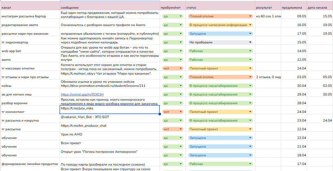Click the '2 отзыва' result cell
Screen dimensions: 333x171
268,77
